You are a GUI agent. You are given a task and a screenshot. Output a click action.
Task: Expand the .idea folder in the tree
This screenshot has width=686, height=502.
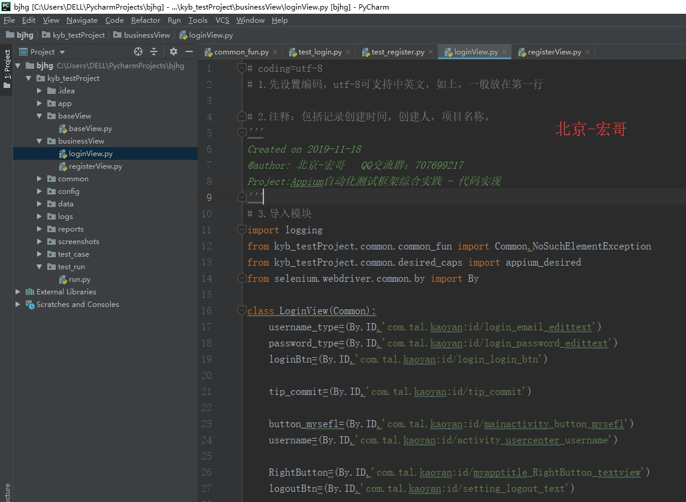pyautogui.click(x=40, y=90)
